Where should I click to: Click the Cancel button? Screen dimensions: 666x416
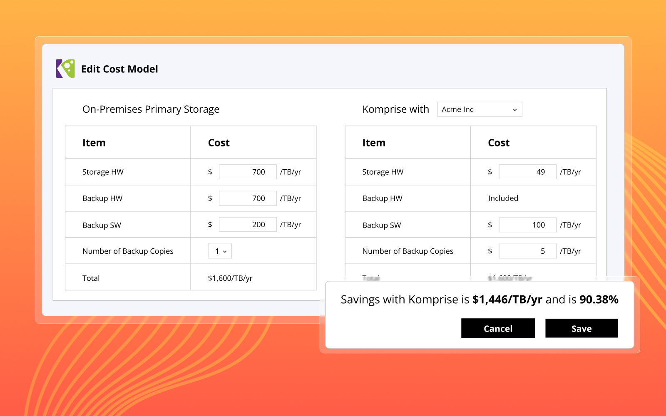point(498,328)
